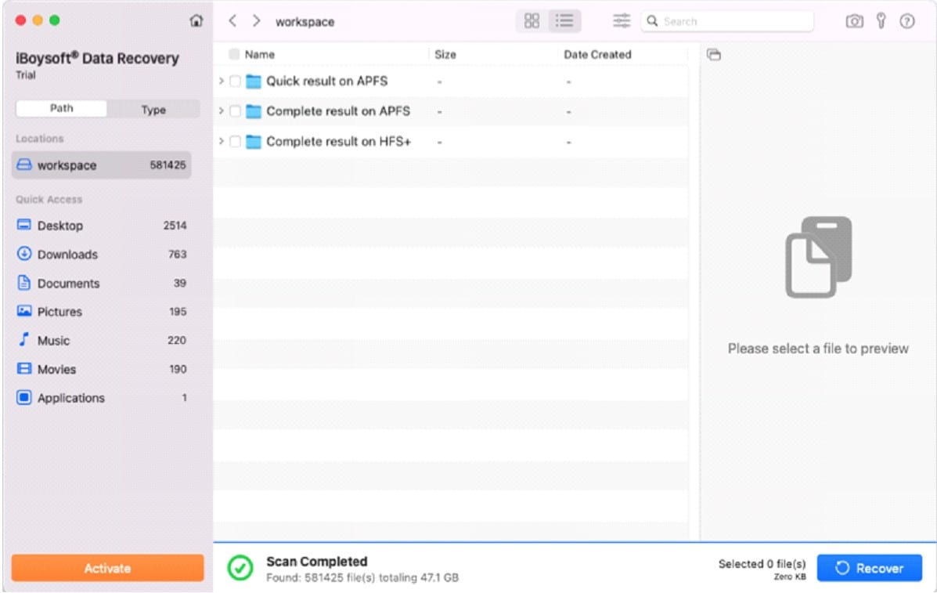
Task: Click the blue Recover button
Action: point(869,569)
